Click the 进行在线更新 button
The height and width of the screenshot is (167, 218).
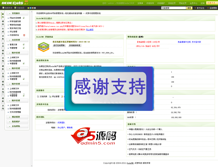(x=59, y=45)
